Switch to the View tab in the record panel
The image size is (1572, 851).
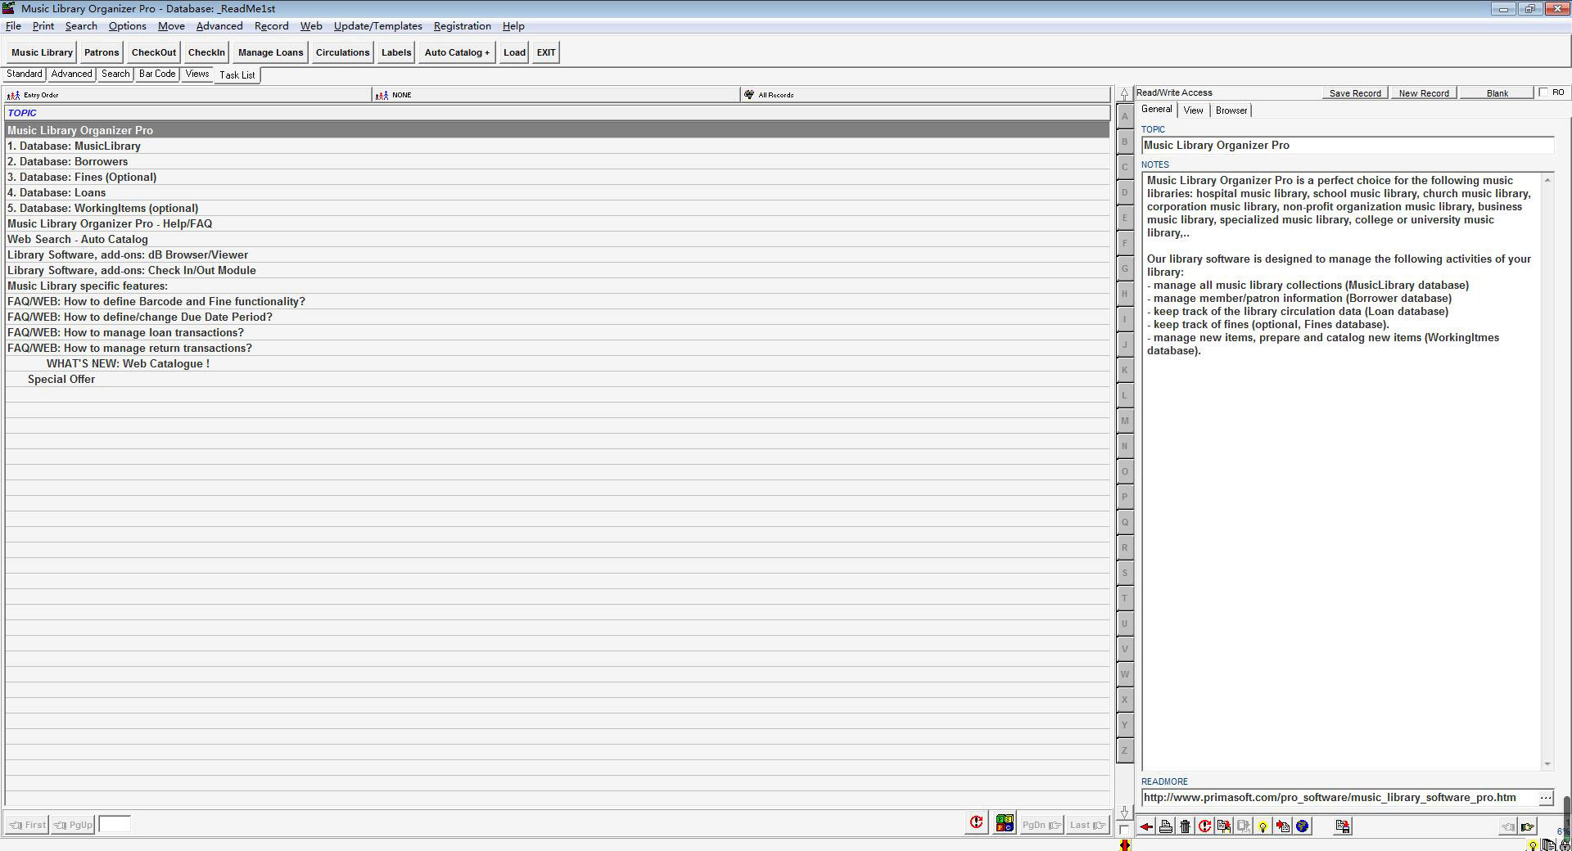(x=1193, y=110)
